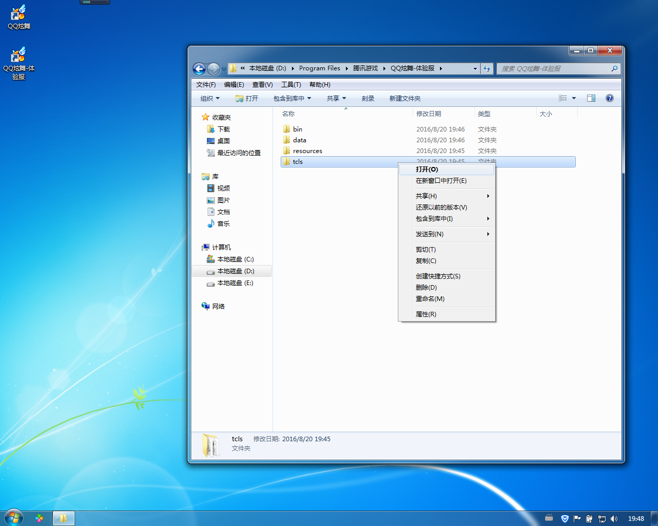Click the search magnifier icon

coord(614,68)
